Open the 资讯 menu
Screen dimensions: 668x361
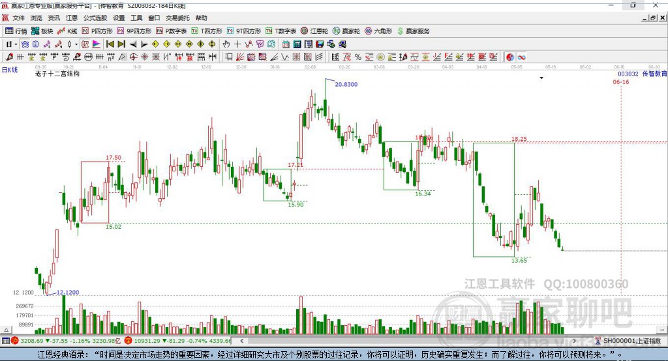53,18
